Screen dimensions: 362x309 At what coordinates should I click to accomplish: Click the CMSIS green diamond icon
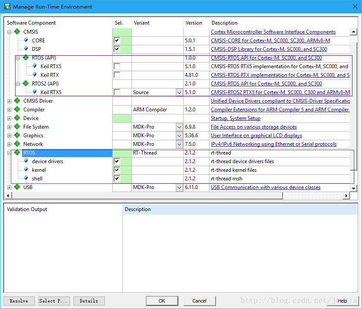pyautogui.click(x=17, y=32)
